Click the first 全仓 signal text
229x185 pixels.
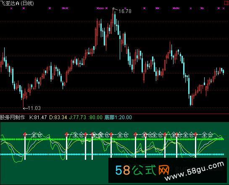37,135
